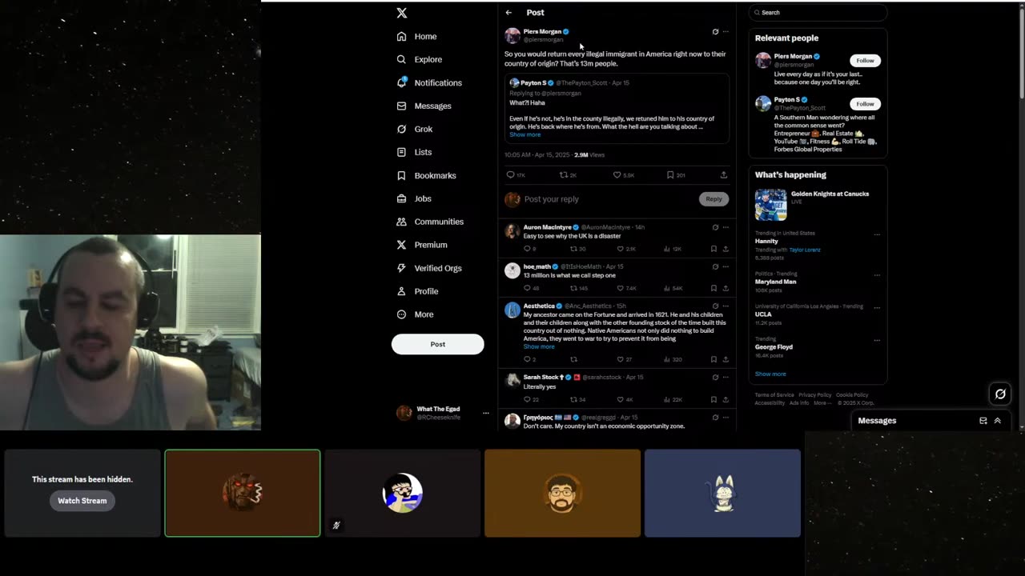Show more of Payton S quoted tweet
This screenshot has width=1025, height=576.
(525, 134)
